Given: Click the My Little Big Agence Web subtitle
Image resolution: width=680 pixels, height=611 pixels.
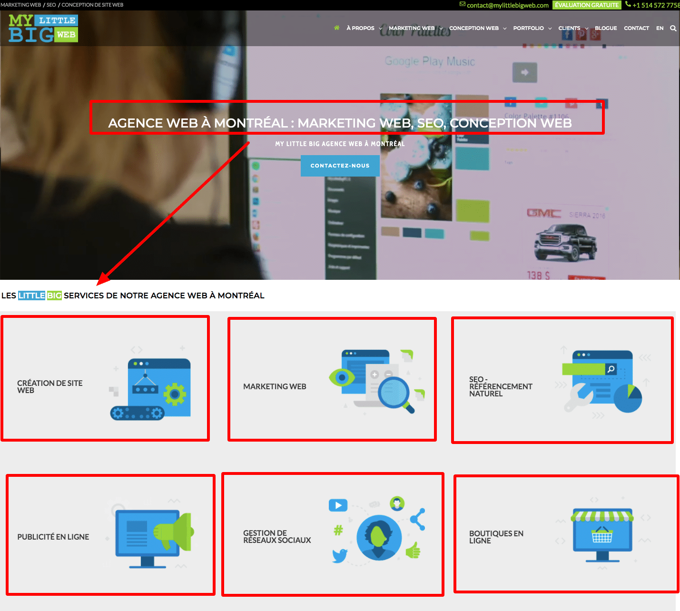Looking at the screenshot, I should tap(340, 144).
